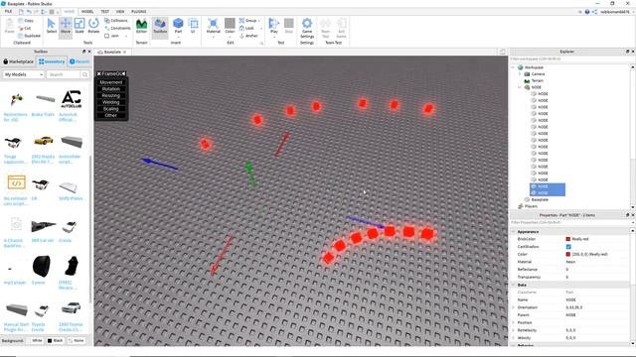
Task: Expand the Orientation property
Action: tap(513, 307)
